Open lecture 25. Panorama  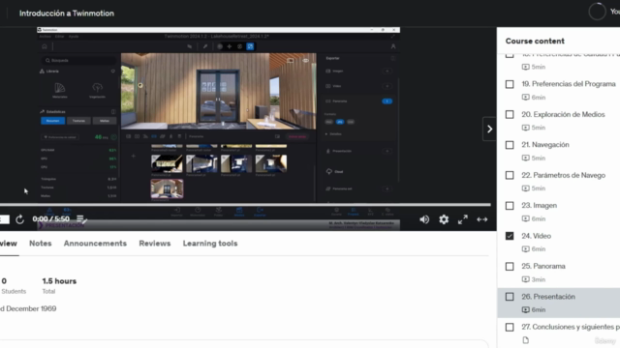click(x=543, y=267)
